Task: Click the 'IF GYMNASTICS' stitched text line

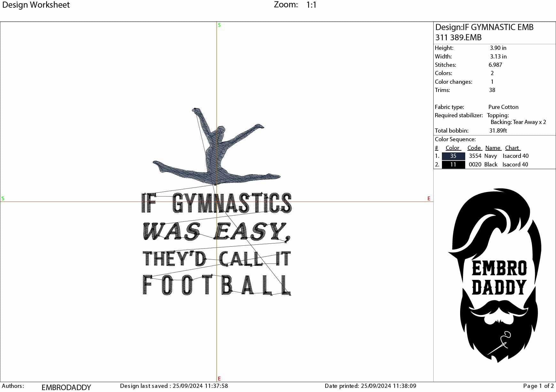Action: 216,203
